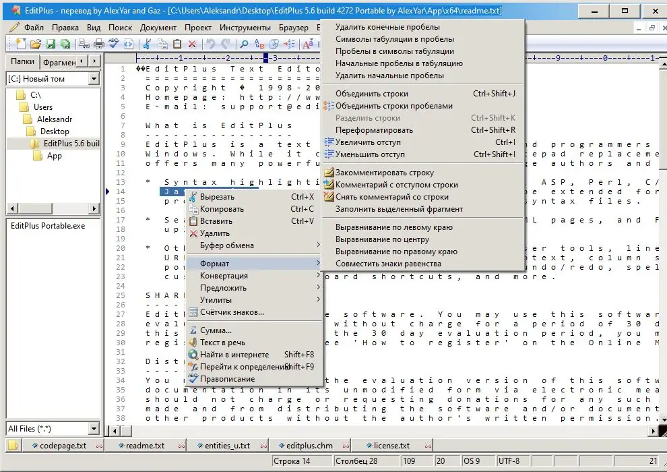Choose 'Снять комментарий со строки'
The height and width of the screenshot is (472, 667).
coord(422,197)
